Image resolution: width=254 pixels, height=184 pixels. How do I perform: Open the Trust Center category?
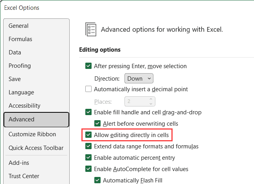pyautogui.click(x=24, y=176)
